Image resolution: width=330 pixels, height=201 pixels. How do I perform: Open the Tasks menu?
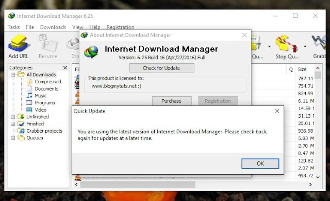coord(14,27)
